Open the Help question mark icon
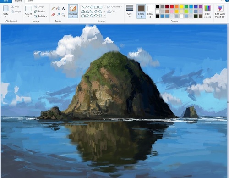 pos(228,1)
